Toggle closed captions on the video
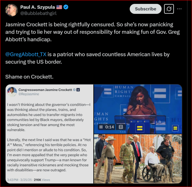This screenshot has width=192, height=187. [x=121, y=127]
